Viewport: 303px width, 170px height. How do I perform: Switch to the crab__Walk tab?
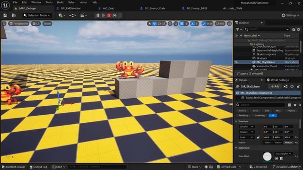click(235, 8)
